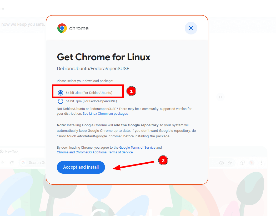
Task: Open Chrome and ChromeOS Additional Terms of Service
Action: [x=95, y=152]
